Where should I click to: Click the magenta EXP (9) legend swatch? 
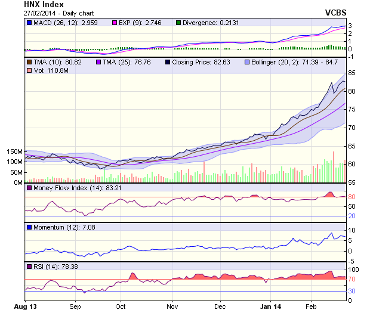(115, 23)
